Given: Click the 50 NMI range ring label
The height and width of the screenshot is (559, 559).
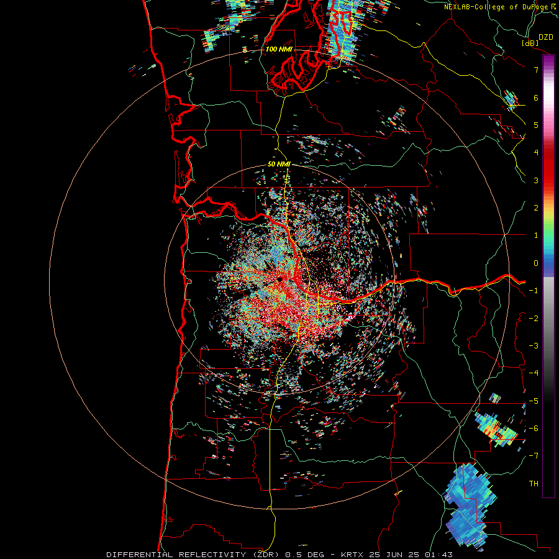Looking at the screenshot, I should point(279,164).
